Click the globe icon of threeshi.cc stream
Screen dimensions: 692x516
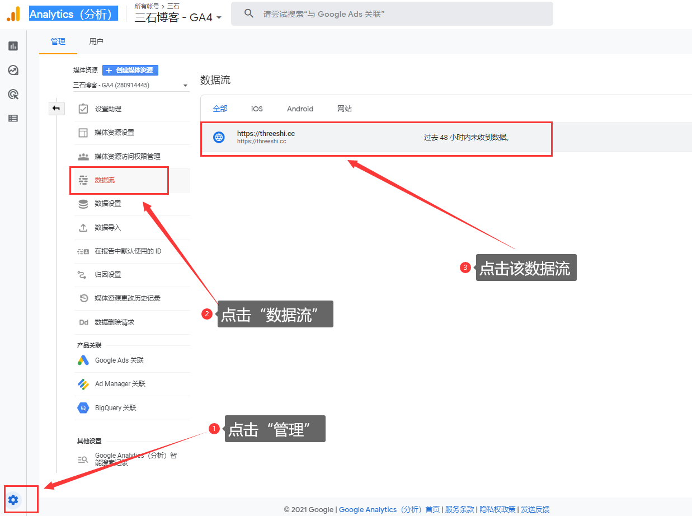point(219,137)
